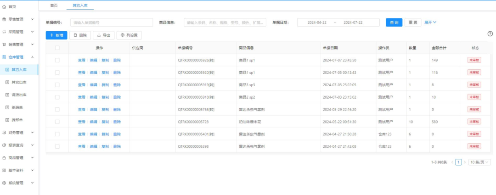This screenshot has height=195, width=496.
Task: Click the home icon in the sidebar
Action: pos(4,7)
